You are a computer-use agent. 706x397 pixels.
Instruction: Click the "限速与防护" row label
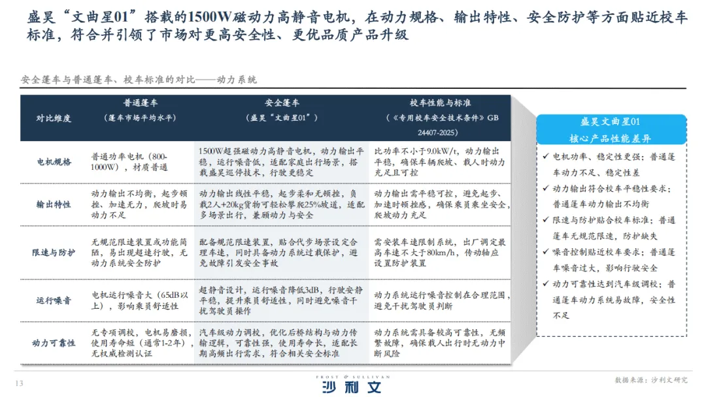click(x=54, y=253)
